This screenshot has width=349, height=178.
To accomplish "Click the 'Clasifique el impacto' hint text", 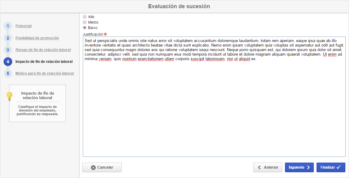I will 37,110.
